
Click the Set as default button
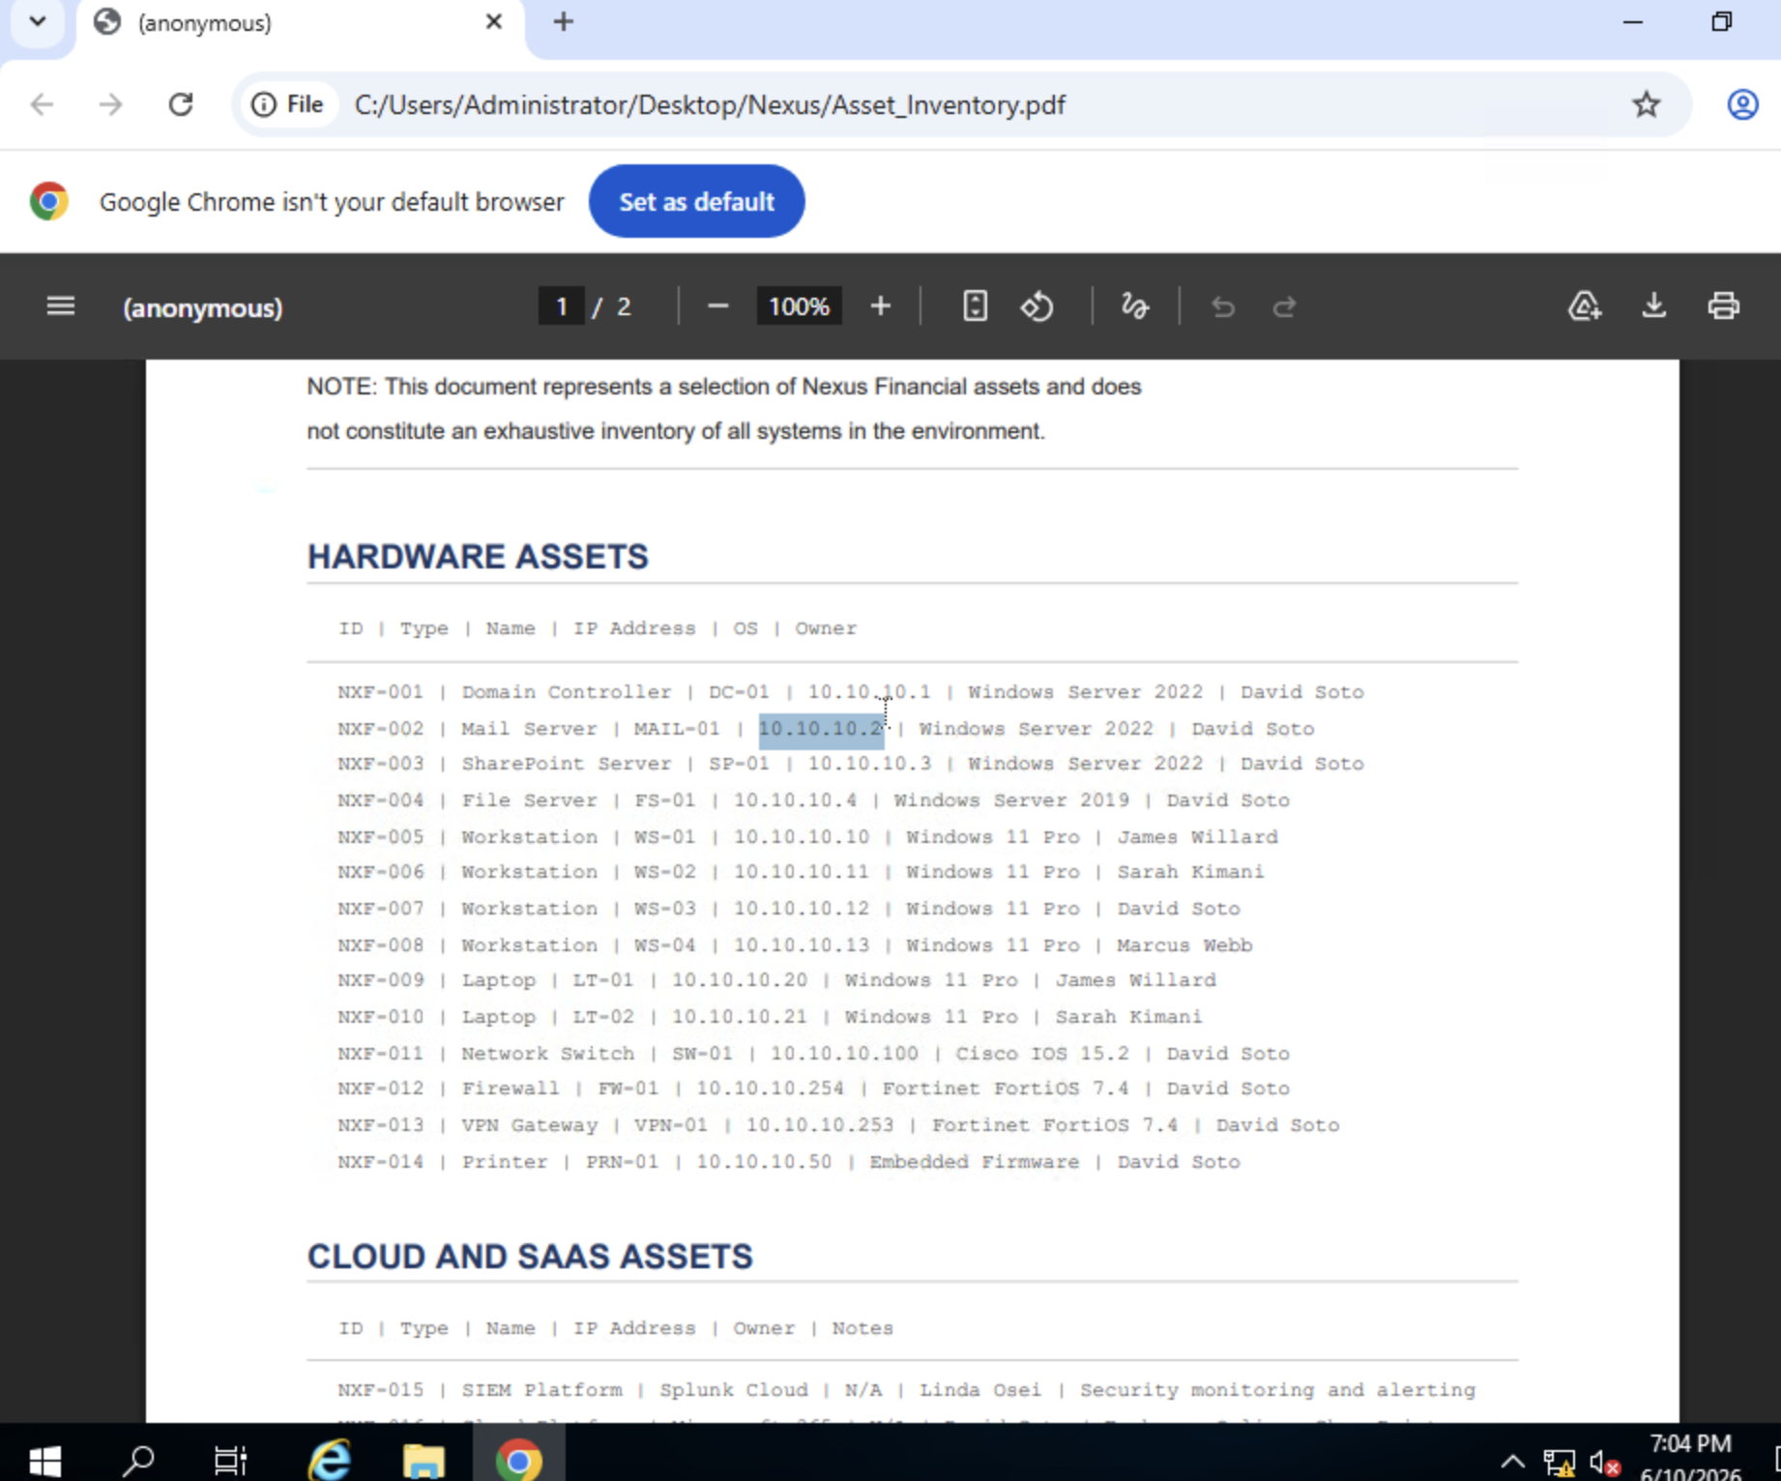696,201
